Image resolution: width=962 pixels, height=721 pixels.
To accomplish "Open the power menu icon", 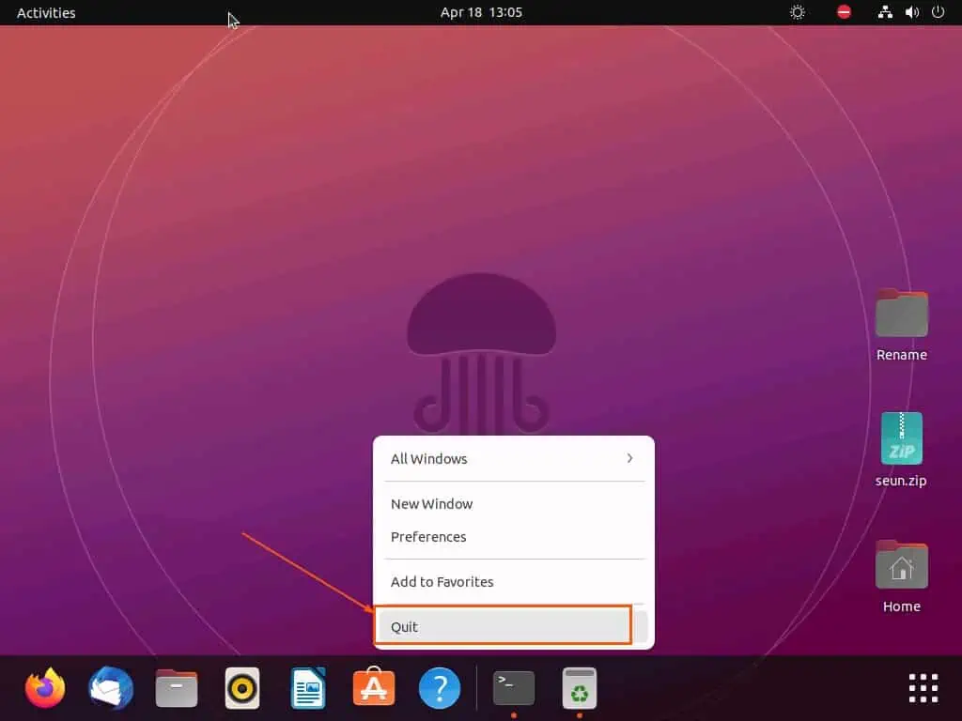I will point(939,12).
